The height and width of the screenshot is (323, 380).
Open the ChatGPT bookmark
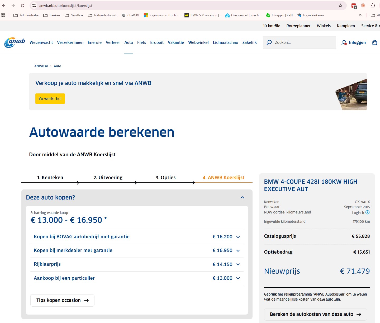[x=131, y=15]
